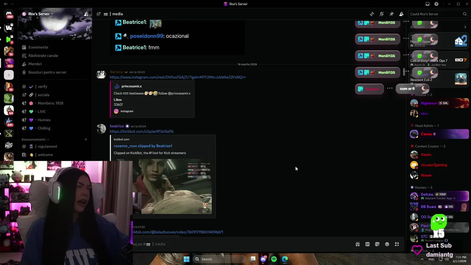Click the Windows taskbar Search box
This screenshot has height=265, width=471.
tap(220, 259)
